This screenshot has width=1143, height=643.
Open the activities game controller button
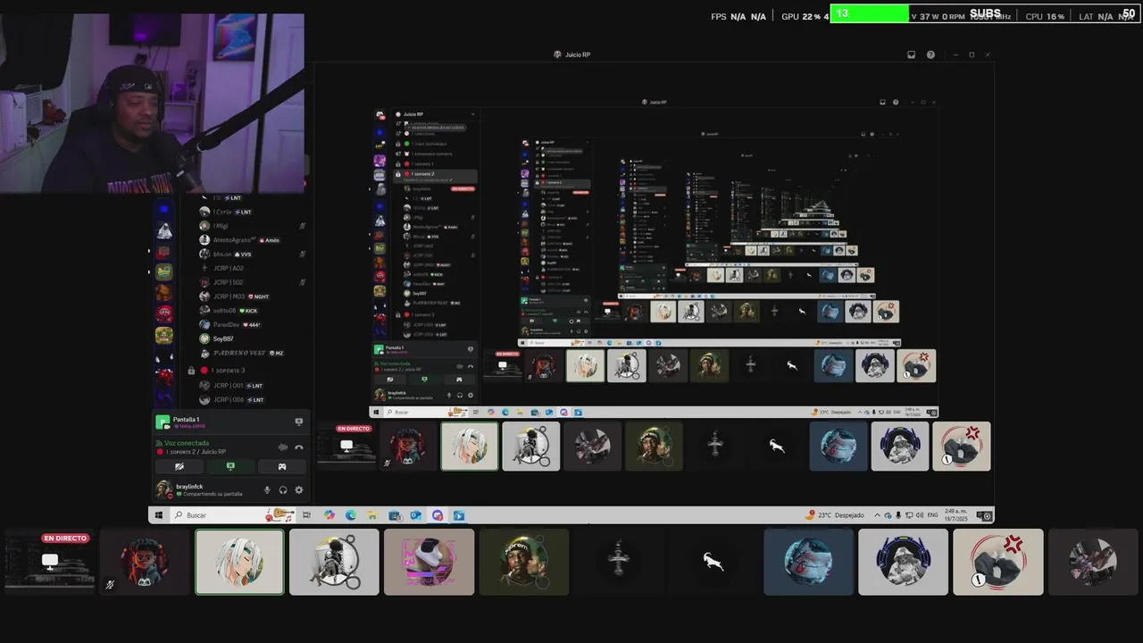coord(282,466)
